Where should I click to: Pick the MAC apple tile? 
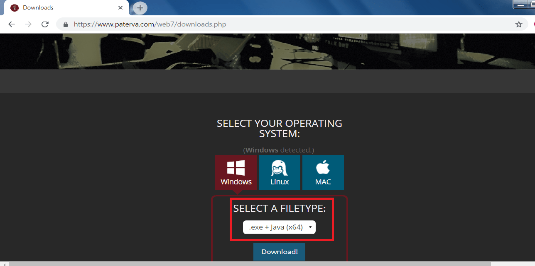(x=323, y=172)
